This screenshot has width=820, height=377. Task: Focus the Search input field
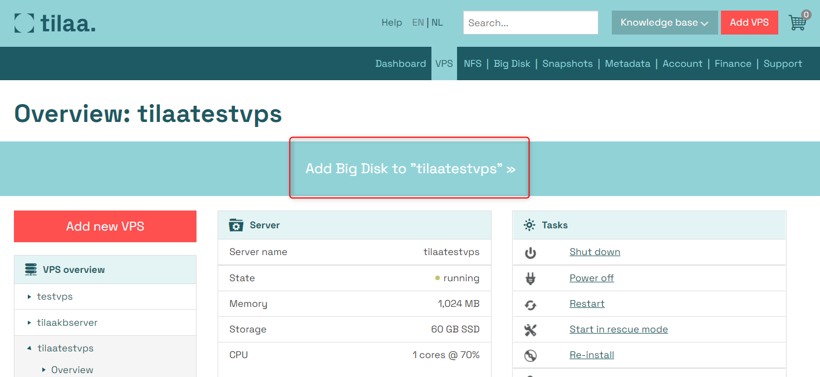[531, 23]
